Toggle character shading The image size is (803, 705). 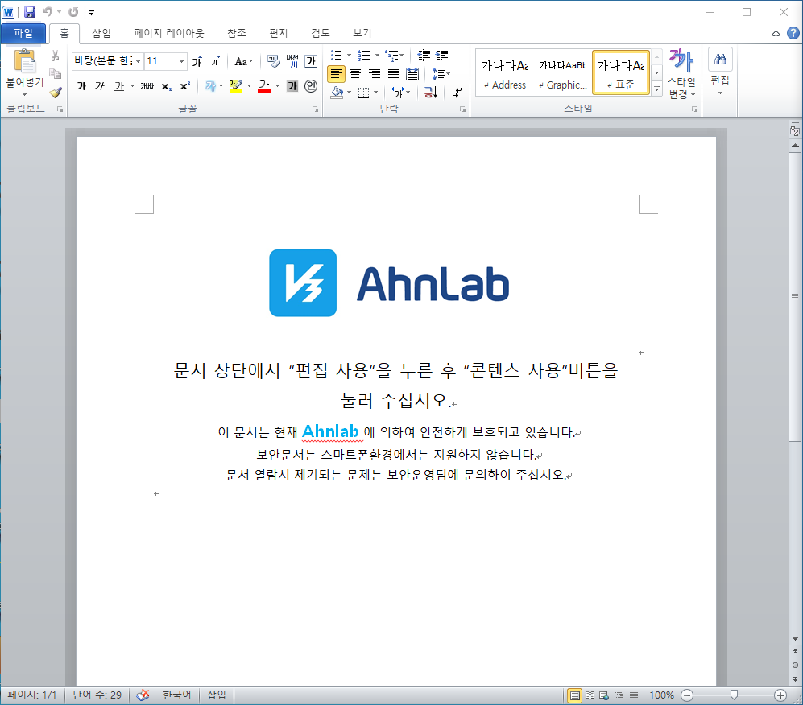pos(292,86)
